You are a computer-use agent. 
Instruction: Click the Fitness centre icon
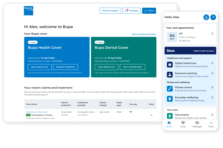click(170, 89)
